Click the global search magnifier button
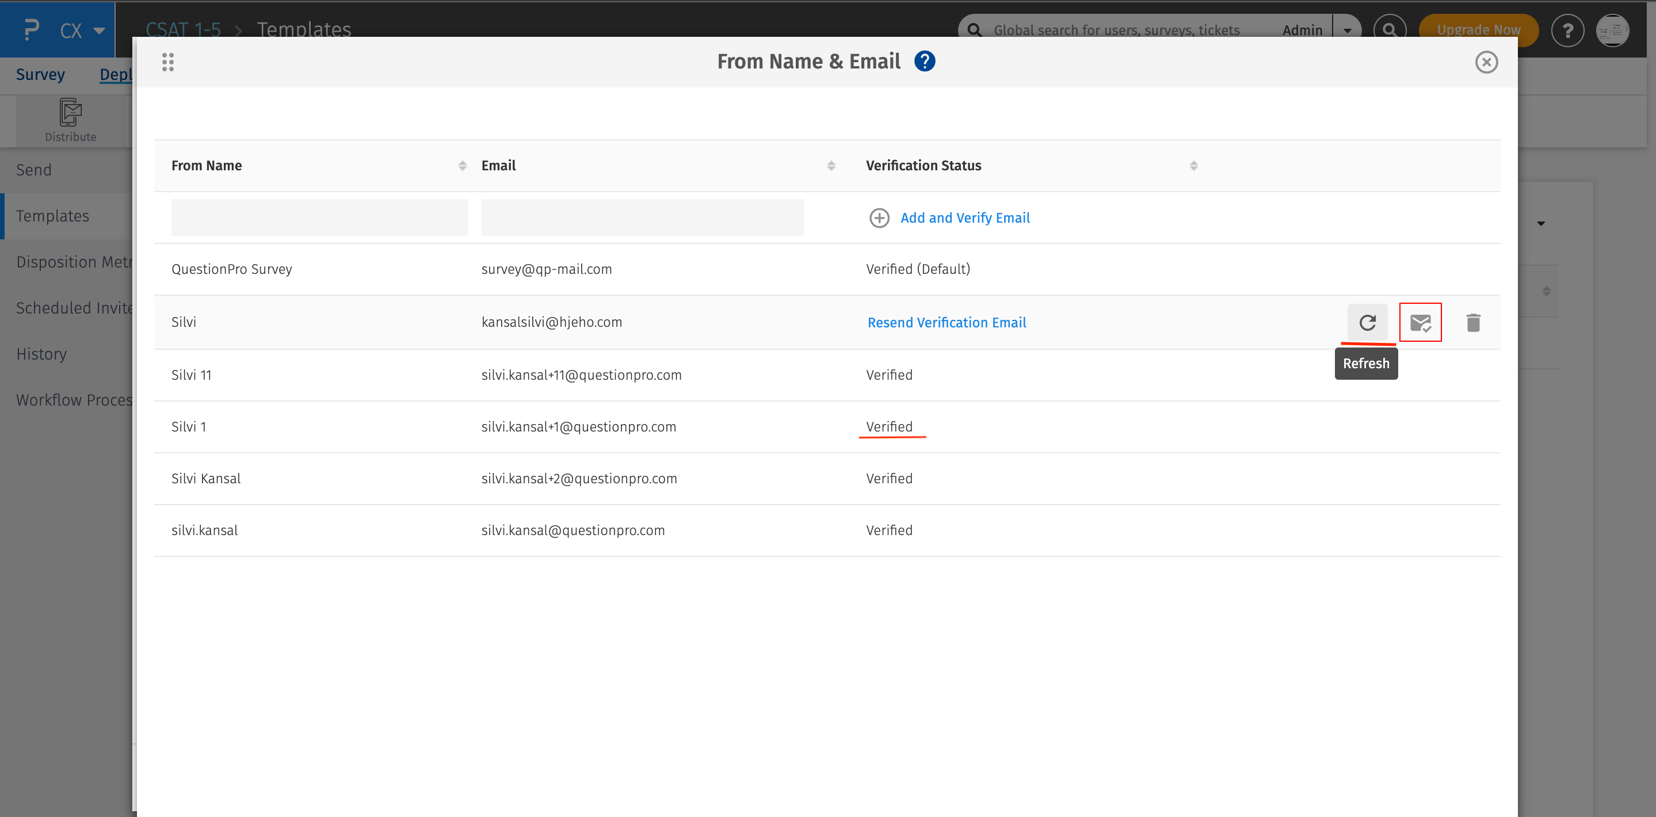 click(1389, 30)
